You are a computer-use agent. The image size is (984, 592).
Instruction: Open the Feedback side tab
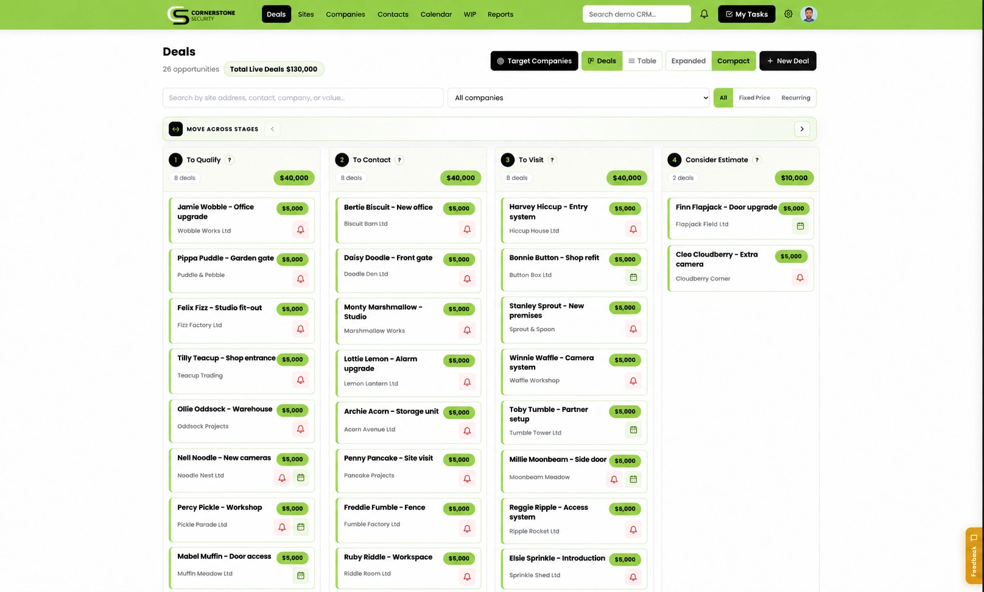[974, 555]
